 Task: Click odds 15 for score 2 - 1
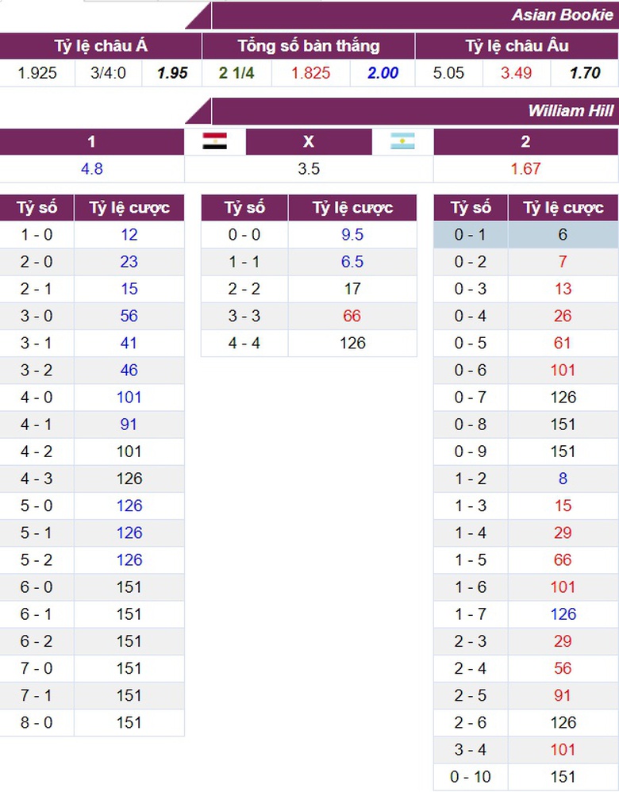(129, 289)
